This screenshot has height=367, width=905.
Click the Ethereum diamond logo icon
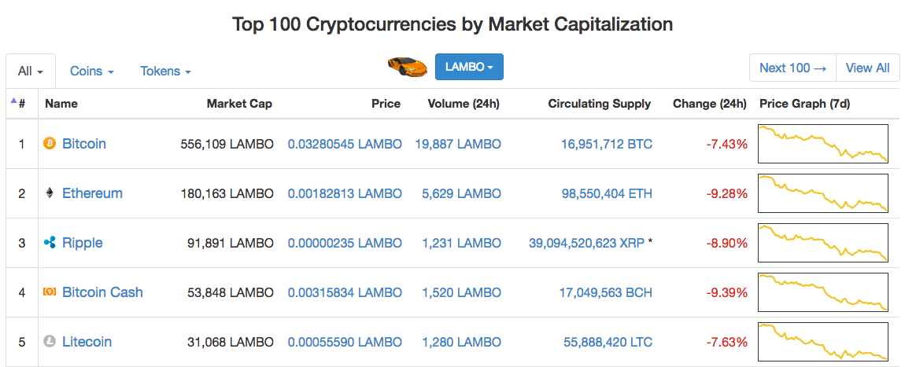[50, 193]
